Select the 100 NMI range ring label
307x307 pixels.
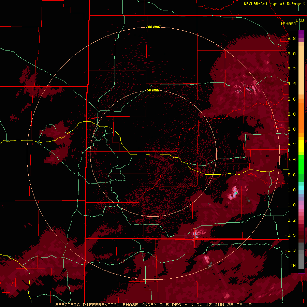(153, 27)
